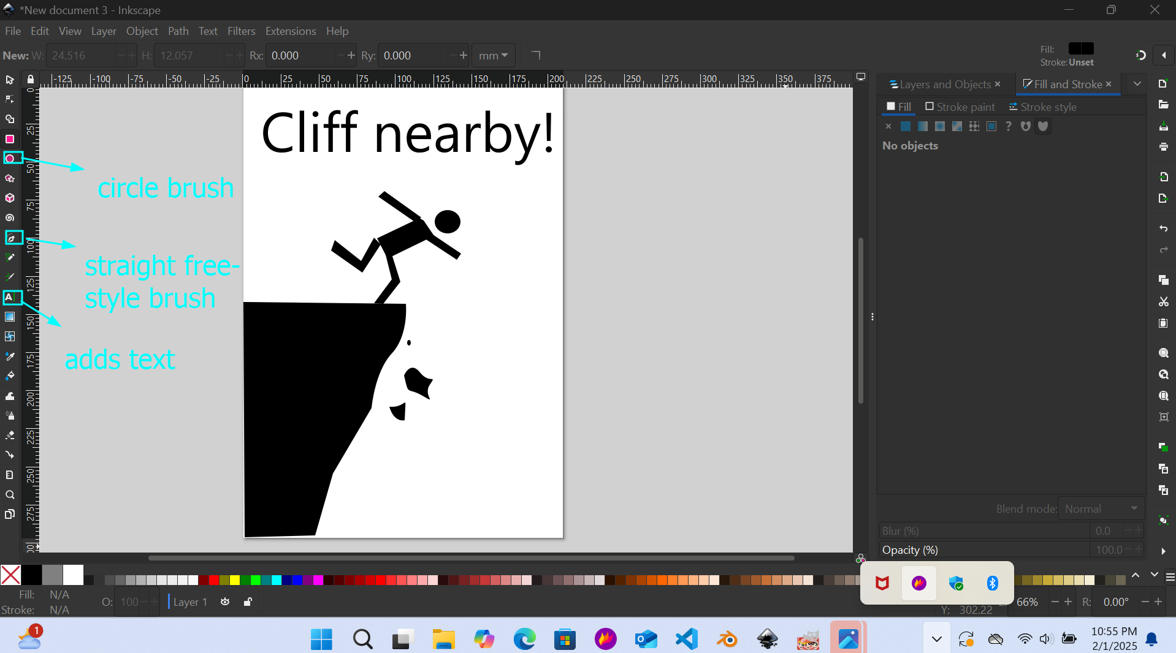The width and height of the screenshot is (1176, 653).
Task: Select the Pencil freehand tool
Action: click(10, 257)
